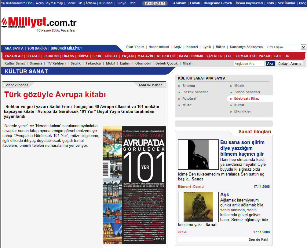Open Detaylı Arama advanced search
307x248 pixels.
click(290, 64)
